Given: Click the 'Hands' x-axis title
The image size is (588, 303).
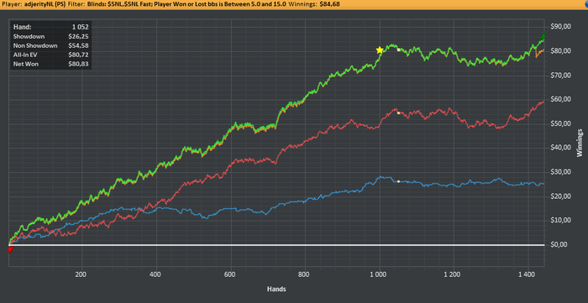Looking at the screenshot, I should pyautogui.click(x=276, y=289).
